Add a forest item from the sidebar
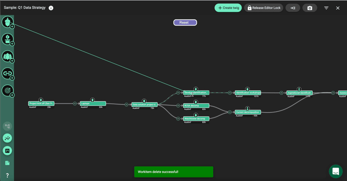Viewport: 347px width, 181px height. [x=7, y=56]
